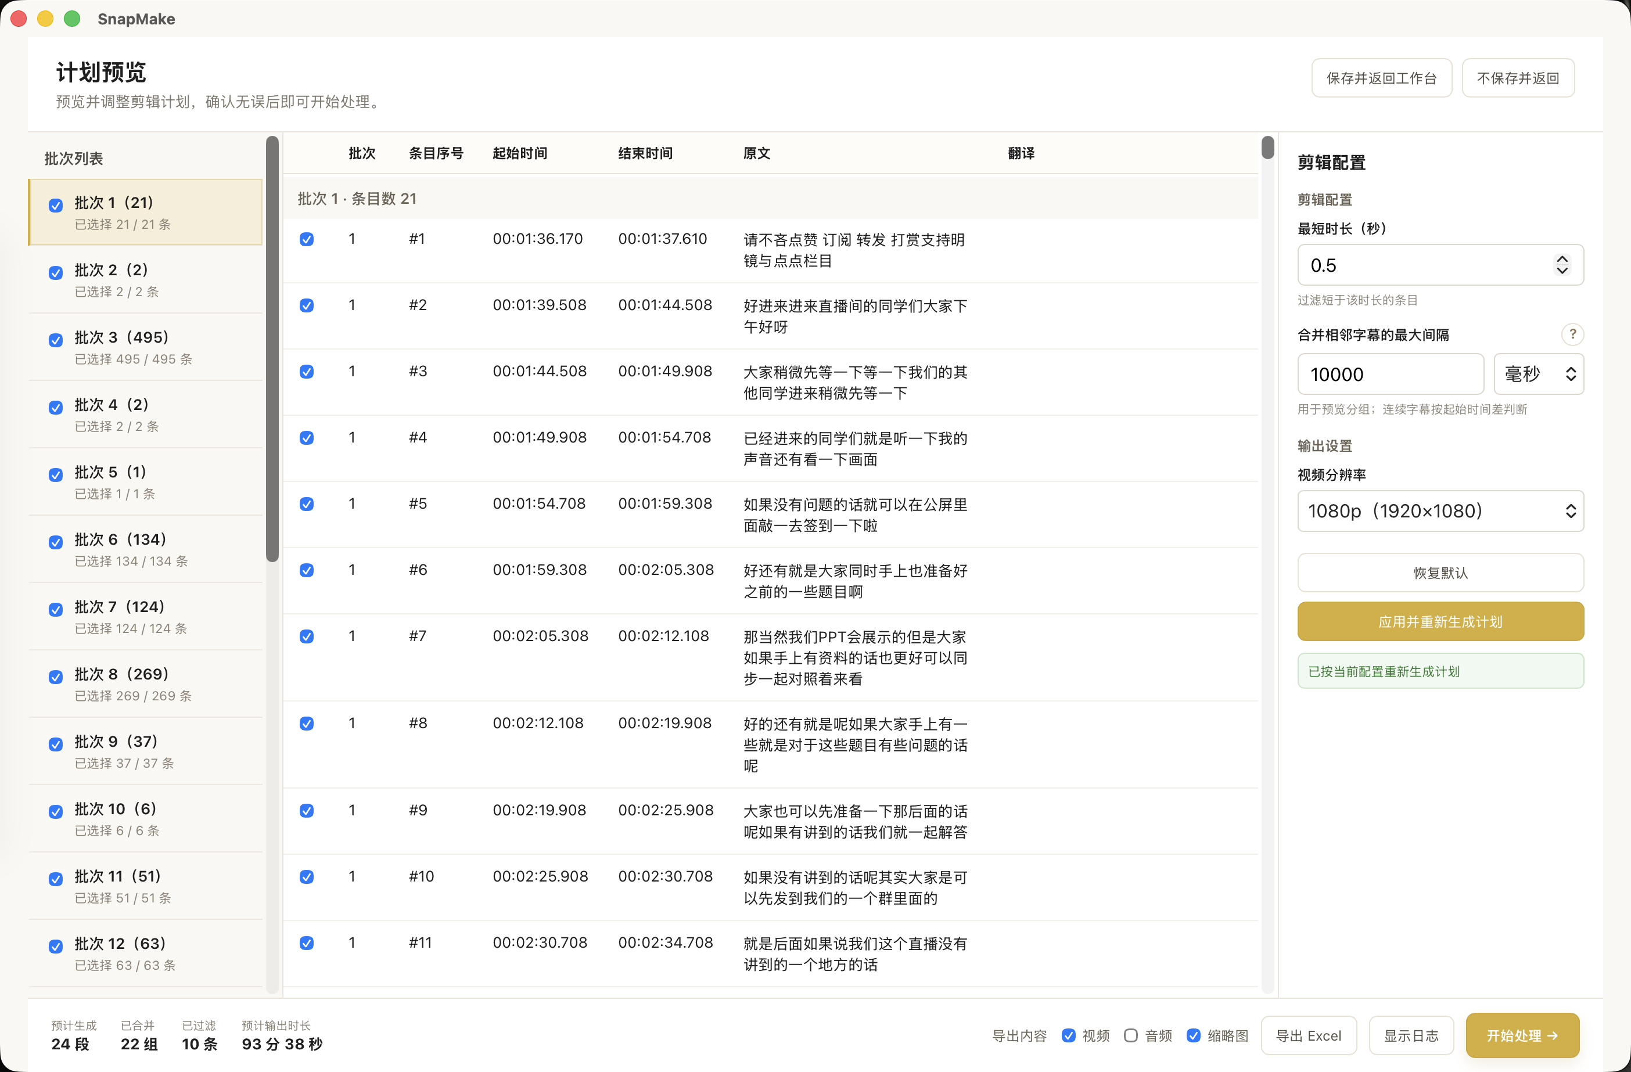Click the help question mark icon
The height and width of the screenshot is (1072, 1631).
click(1572, 334)
